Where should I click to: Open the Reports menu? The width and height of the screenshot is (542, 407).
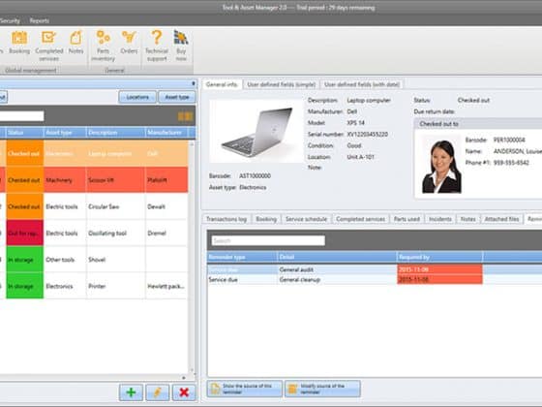click(x=39, y=20)
